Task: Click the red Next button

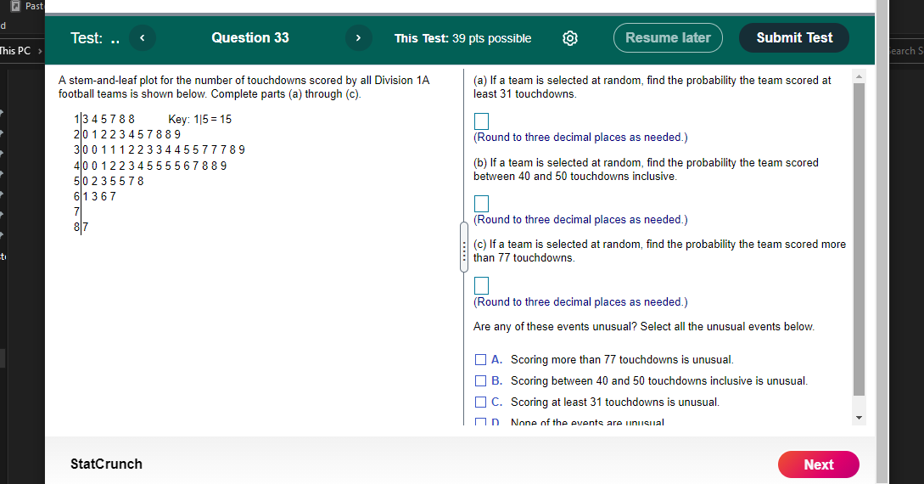Action: tap(819, 464)
